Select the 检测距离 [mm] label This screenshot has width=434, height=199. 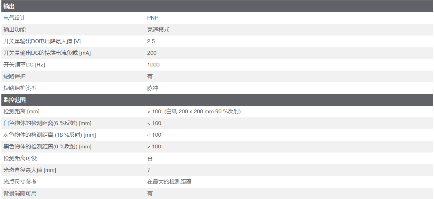click(21, 112)
